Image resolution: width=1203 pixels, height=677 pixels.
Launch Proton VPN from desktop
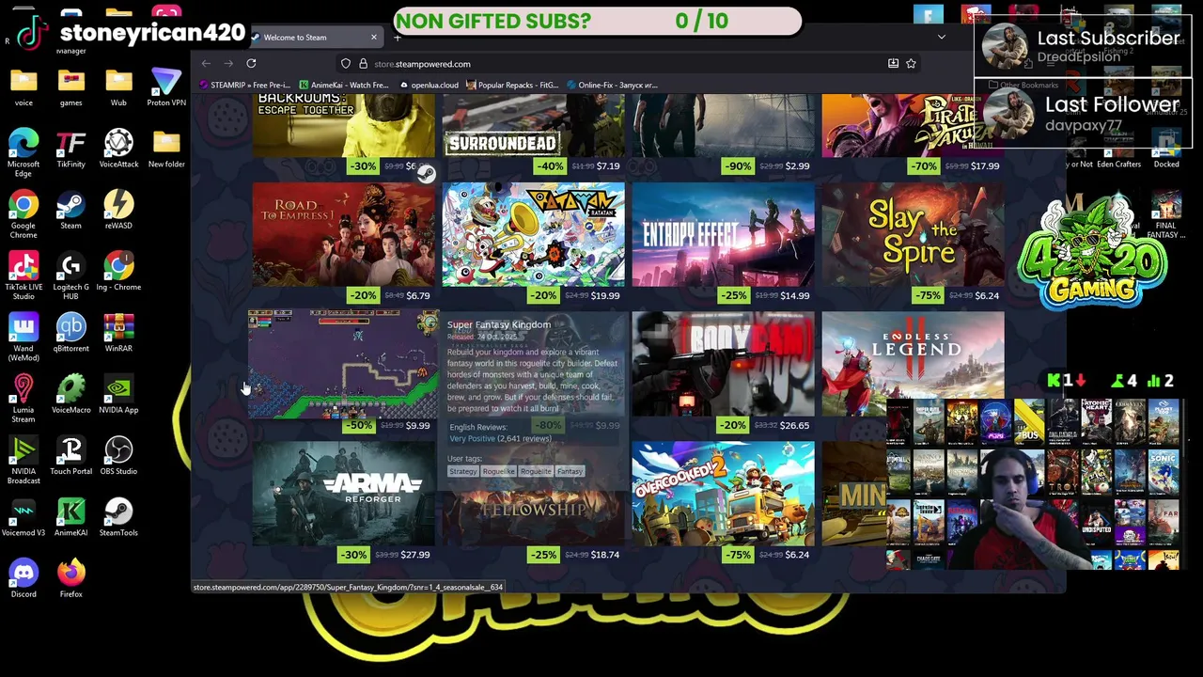[x=165, y=87]
